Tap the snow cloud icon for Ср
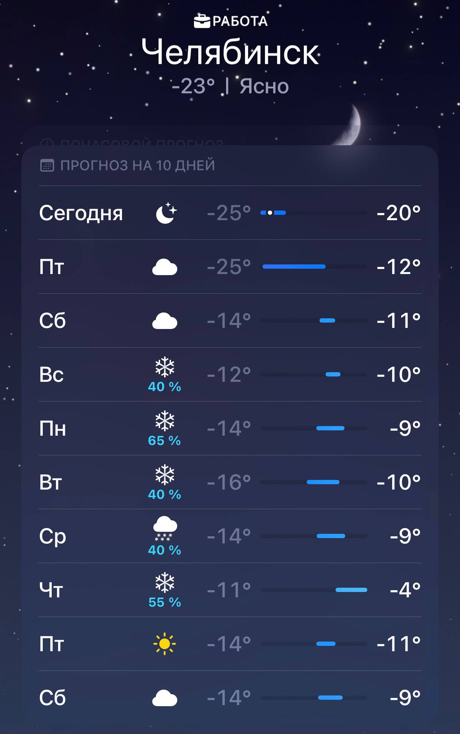Viewport: 460px width, 734px height. [165, 528]
